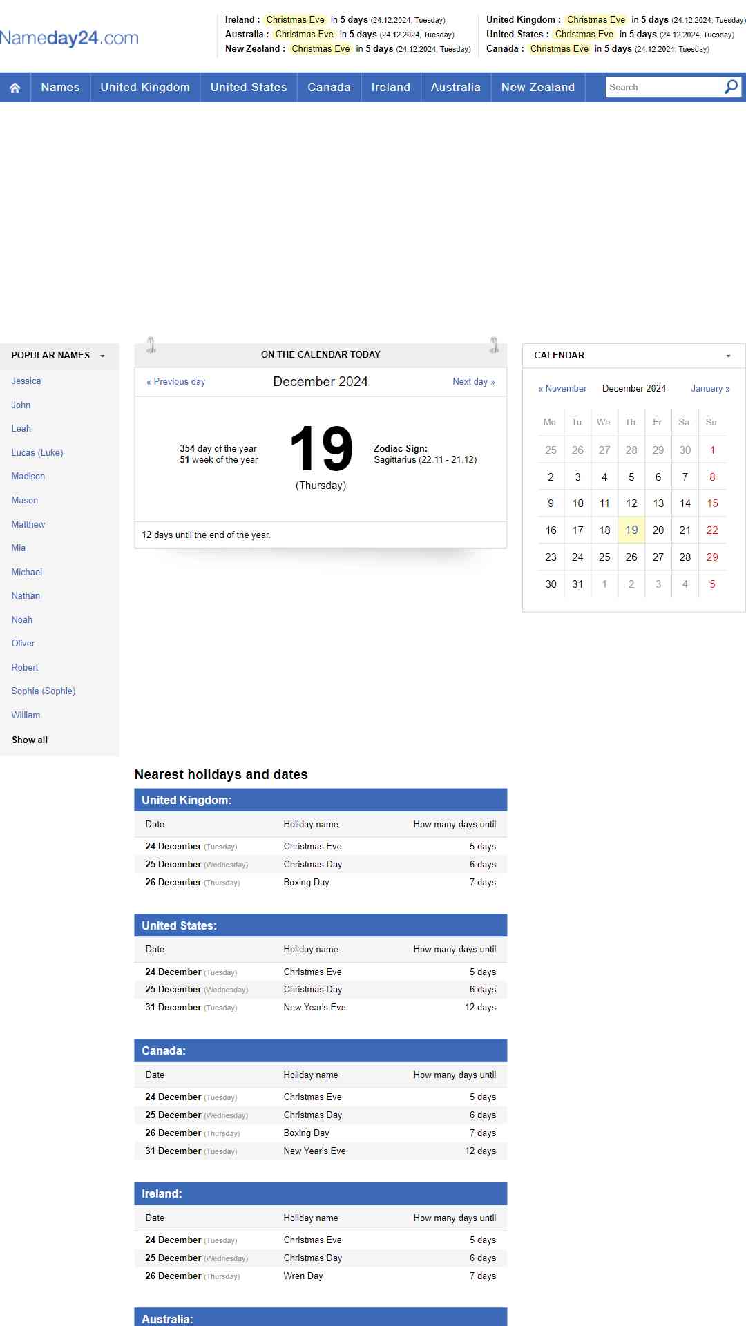This screenshot has width=746, height=1326.
Task: Focus the Search input field
Action: coord(664,87)
